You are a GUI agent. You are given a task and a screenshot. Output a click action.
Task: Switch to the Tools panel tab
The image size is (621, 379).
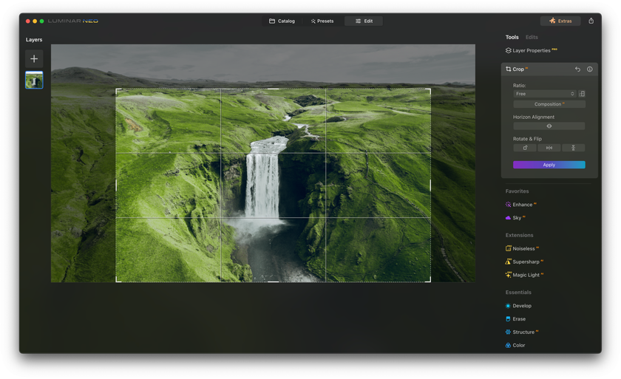tap(512, 37)
